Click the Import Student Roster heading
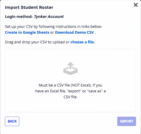The image size is (141, 134). tap(29, 7)
